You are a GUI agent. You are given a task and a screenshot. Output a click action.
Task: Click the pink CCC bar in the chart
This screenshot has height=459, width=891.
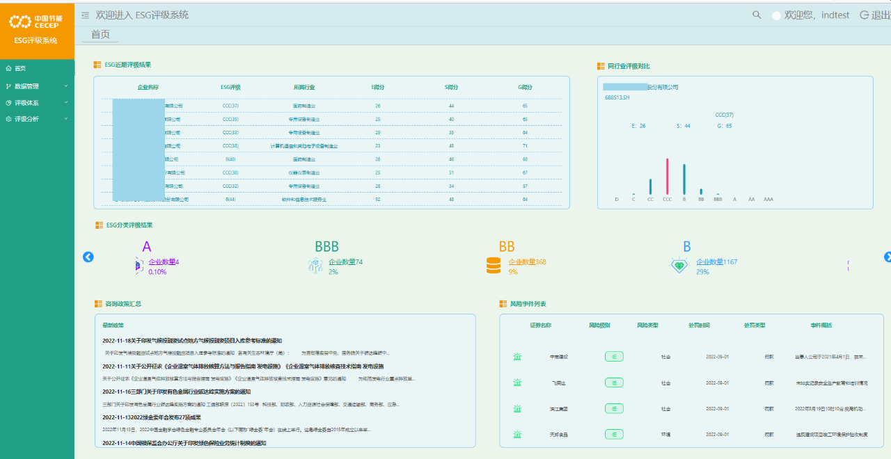pos(667,177)
